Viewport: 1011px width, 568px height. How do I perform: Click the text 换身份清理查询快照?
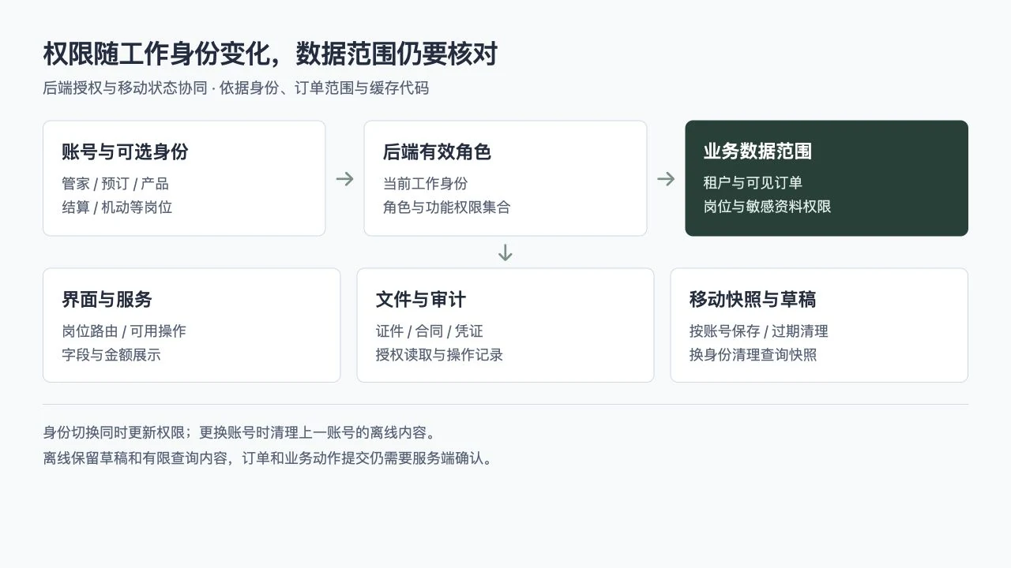753,355
